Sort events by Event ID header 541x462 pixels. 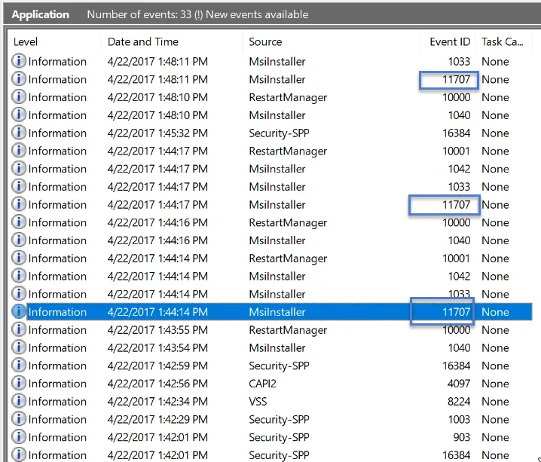pyautogui.click(x=450, y=42)
